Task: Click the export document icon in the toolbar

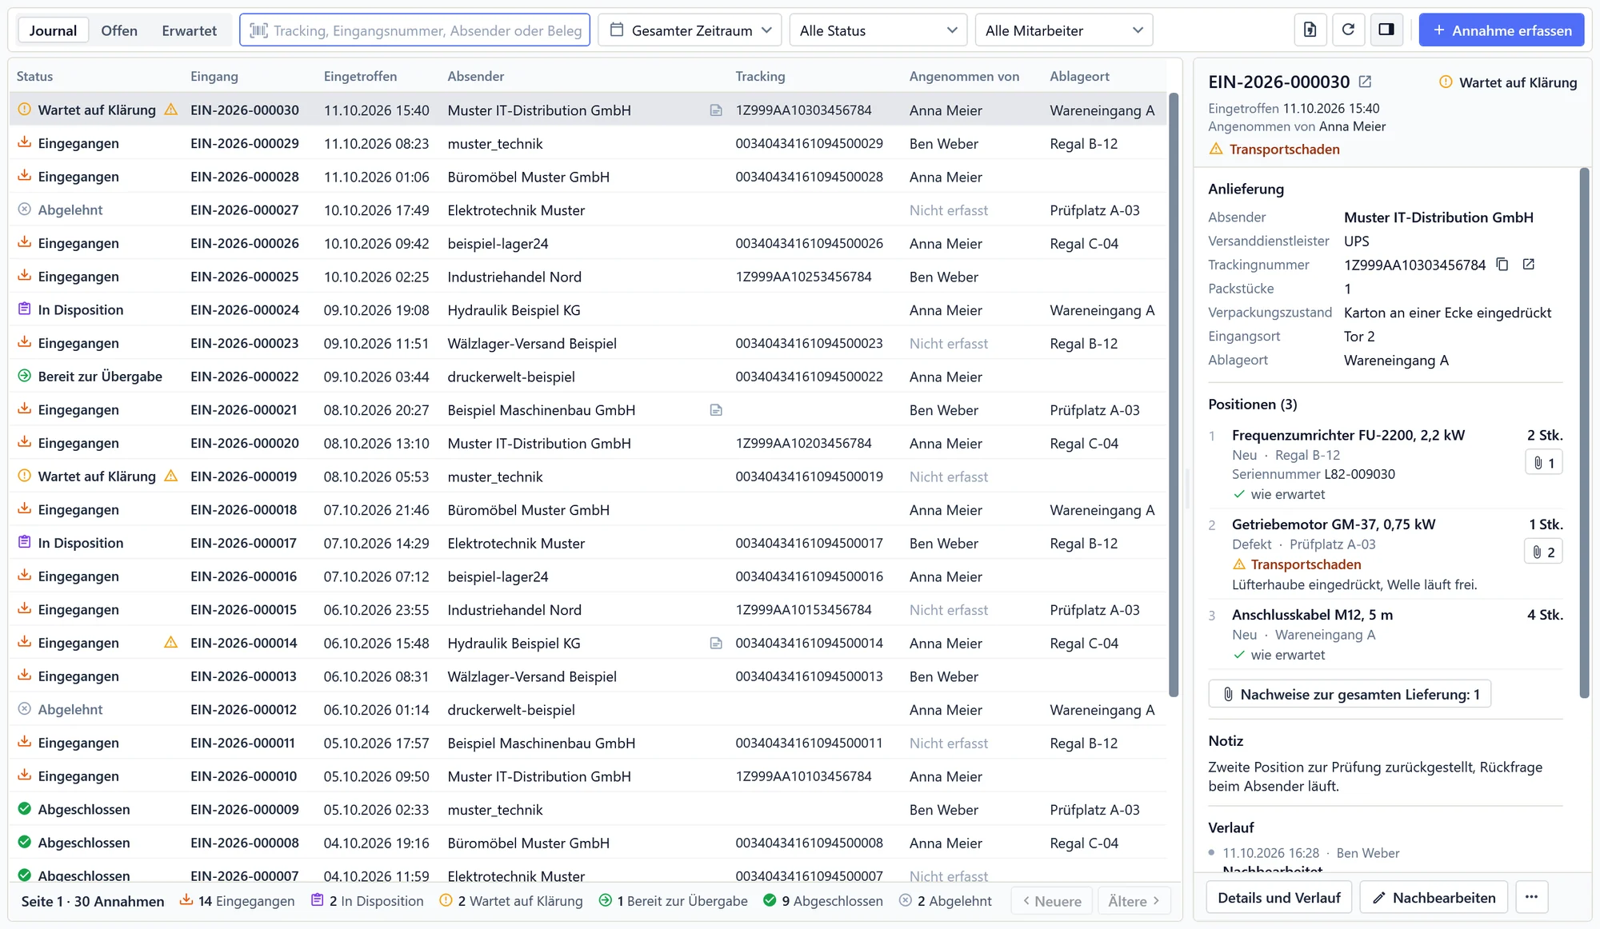Action: tap(1310, 30)
